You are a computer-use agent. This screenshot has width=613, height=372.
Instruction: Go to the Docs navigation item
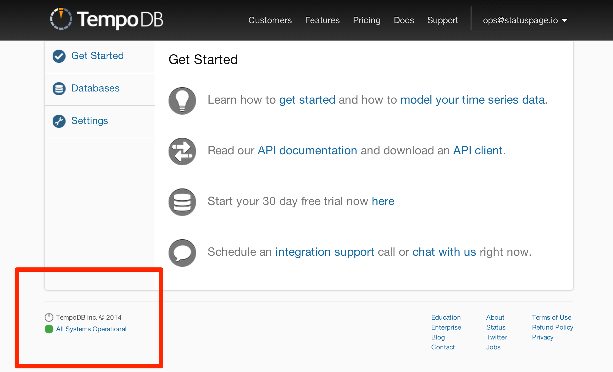click(404, 20)
